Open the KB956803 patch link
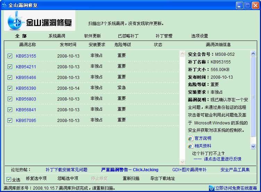 (x=26, y=99)
